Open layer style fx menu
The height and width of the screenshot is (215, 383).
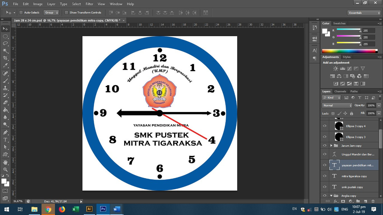coord(335,201)
